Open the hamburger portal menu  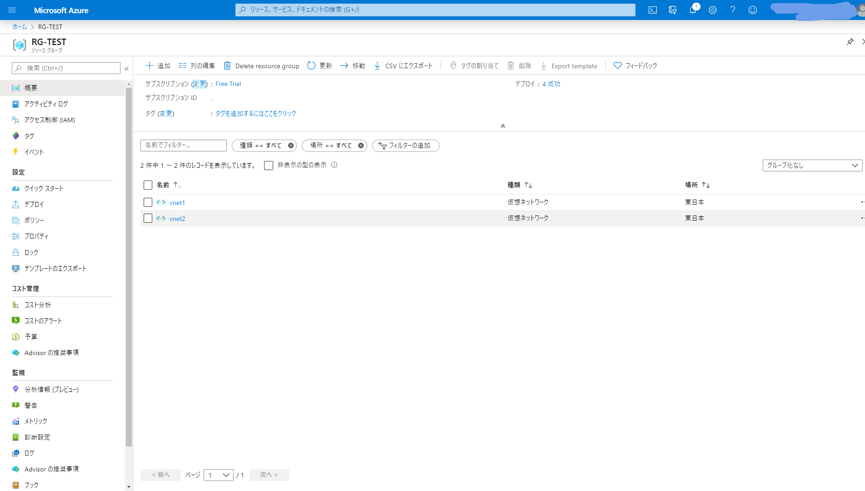click(12, 10)
